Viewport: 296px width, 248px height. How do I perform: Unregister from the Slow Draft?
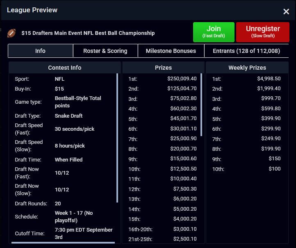pyautogui.click(x=262, y=32)
